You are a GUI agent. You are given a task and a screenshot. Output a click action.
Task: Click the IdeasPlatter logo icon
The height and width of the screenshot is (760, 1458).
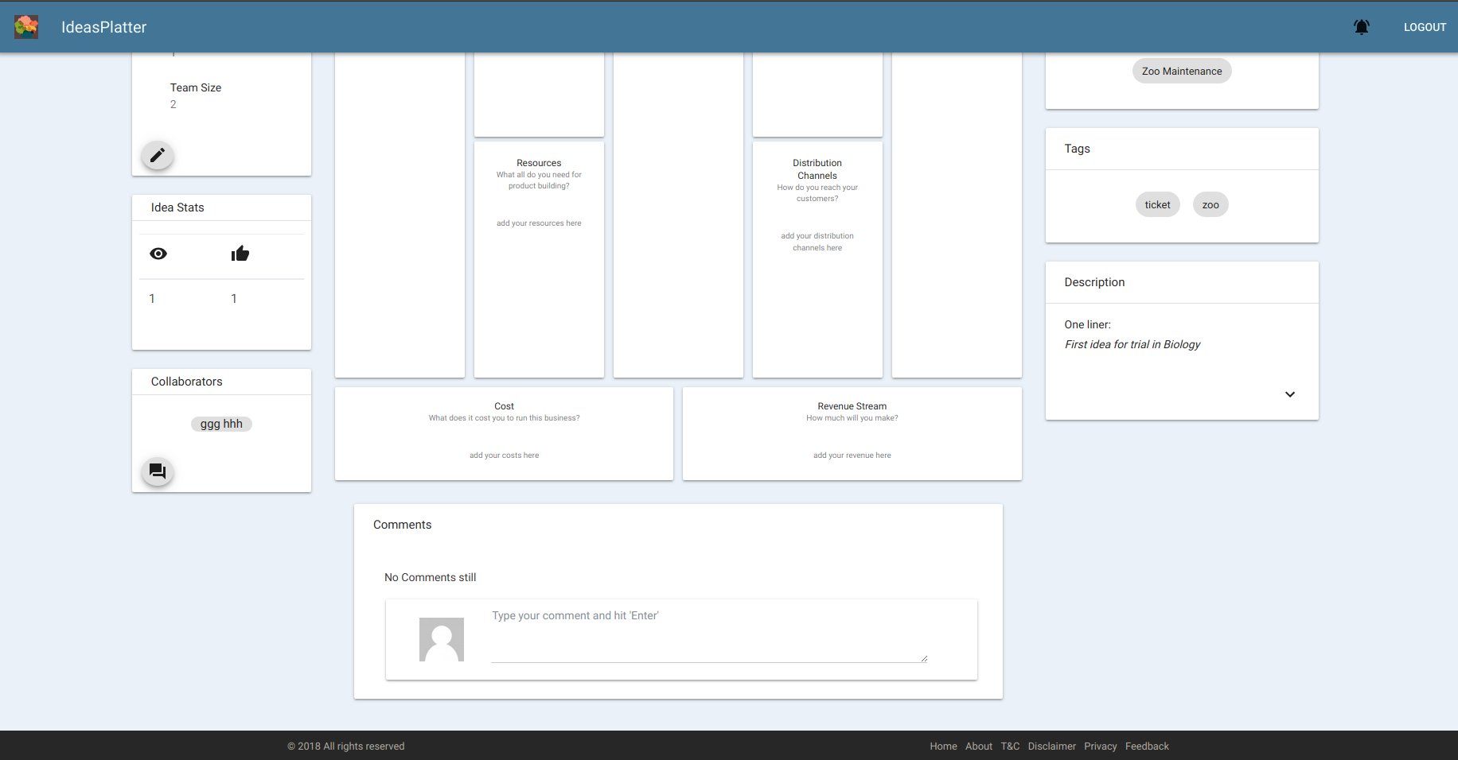point(26,27)
